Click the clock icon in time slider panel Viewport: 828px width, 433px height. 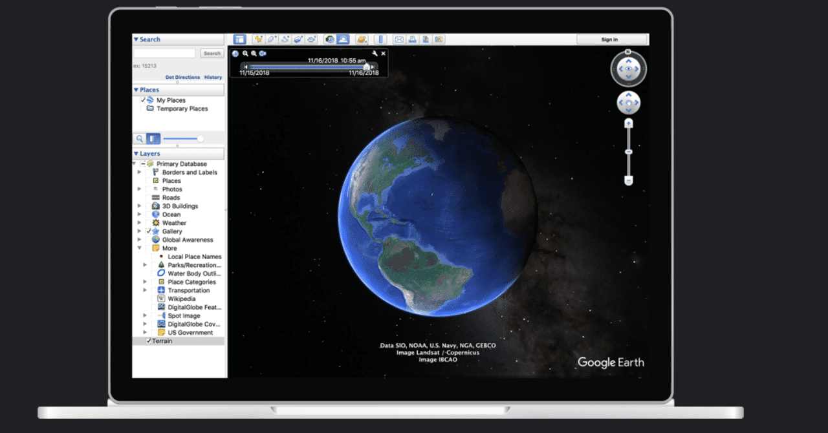[235, 54]
